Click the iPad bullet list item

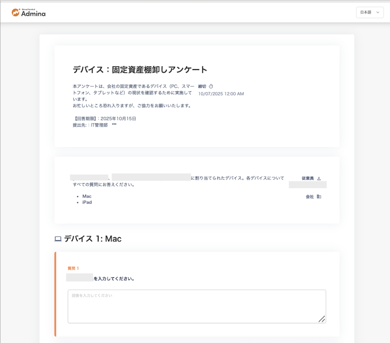click(87, 202)
